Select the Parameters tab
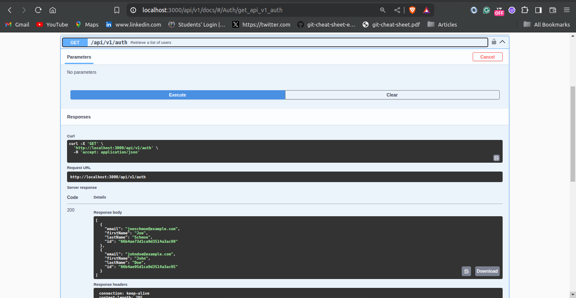The image size is (576, 298). [x=79, y=57]
